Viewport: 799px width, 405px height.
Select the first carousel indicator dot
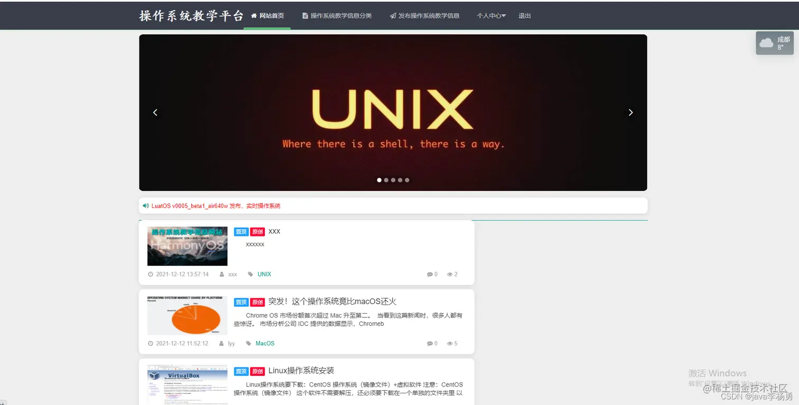[379, 180]
